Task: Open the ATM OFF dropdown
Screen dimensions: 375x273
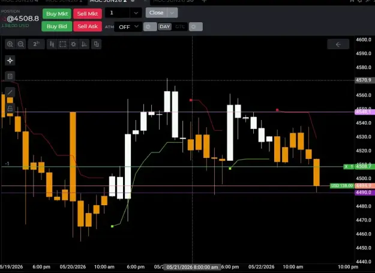Action: click(x=128, y=27)
